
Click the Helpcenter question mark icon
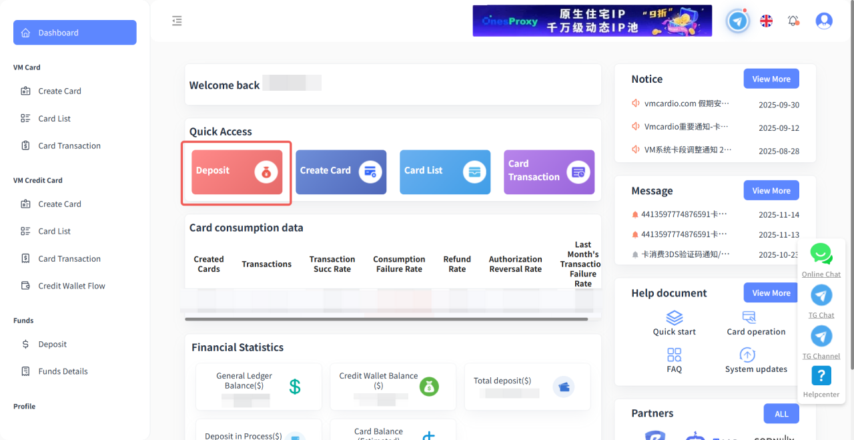pyautogui.click(x=821, y=376)
